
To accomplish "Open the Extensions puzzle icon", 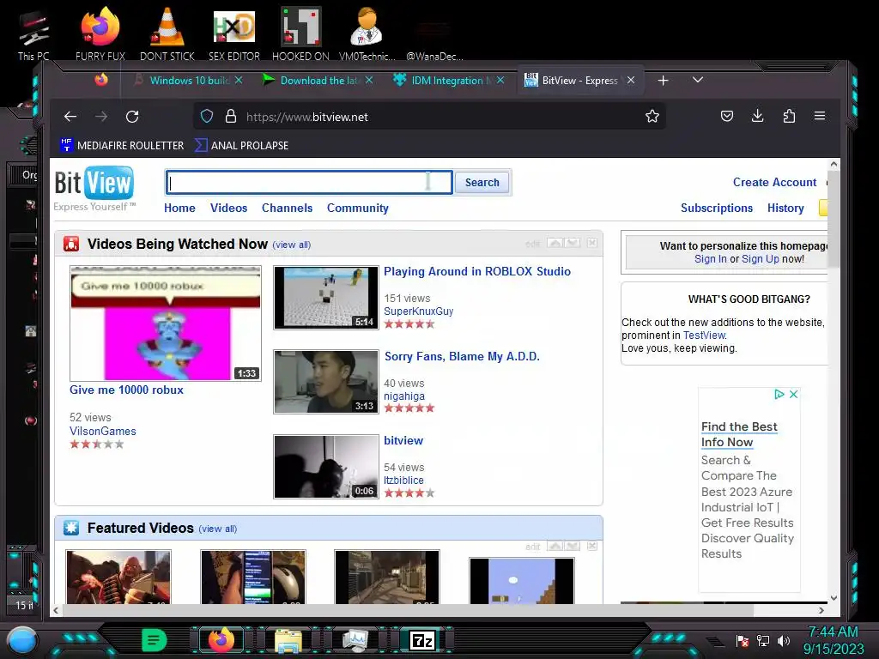I will 789,116.
